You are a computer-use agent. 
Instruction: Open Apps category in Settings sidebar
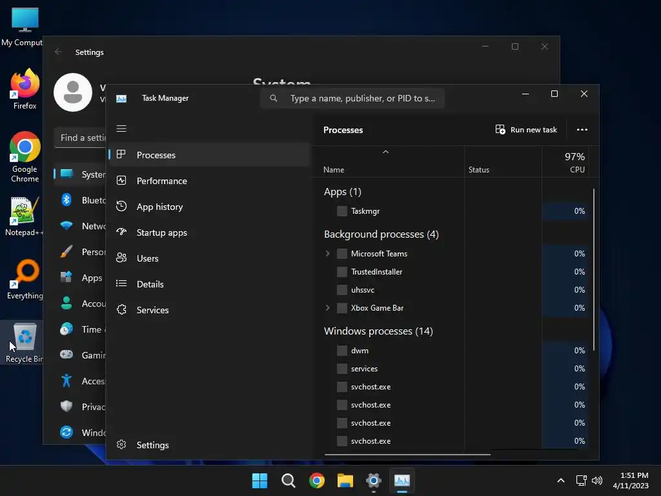pos(80,278)
